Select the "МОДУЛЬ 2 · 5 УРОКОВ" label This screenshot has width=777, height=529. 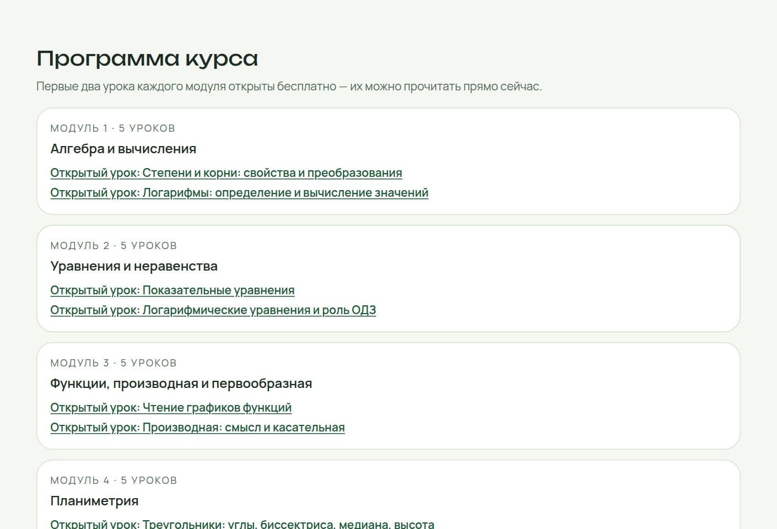pos(114,246)
